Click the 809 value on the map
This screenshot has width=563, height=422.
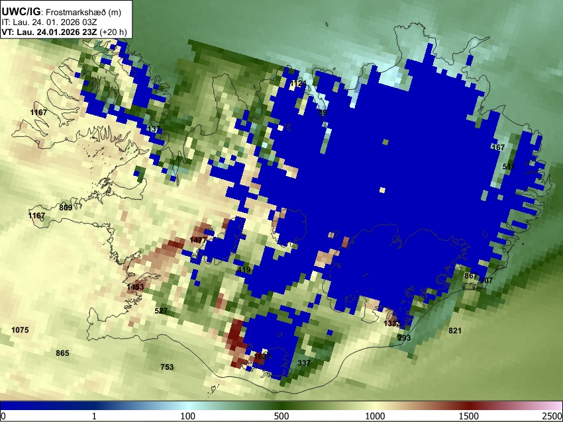click(x=66, y=207)
